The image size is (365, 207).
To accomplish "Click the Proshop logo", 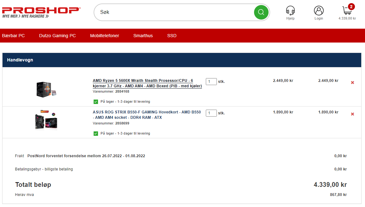I will coord(41,13).
